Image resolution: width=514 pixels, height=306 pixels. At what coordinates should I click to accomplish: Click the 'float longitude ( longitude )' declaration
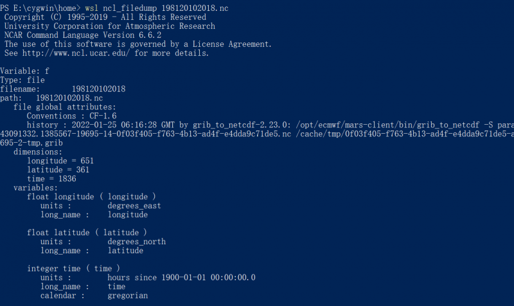point(92,197)
